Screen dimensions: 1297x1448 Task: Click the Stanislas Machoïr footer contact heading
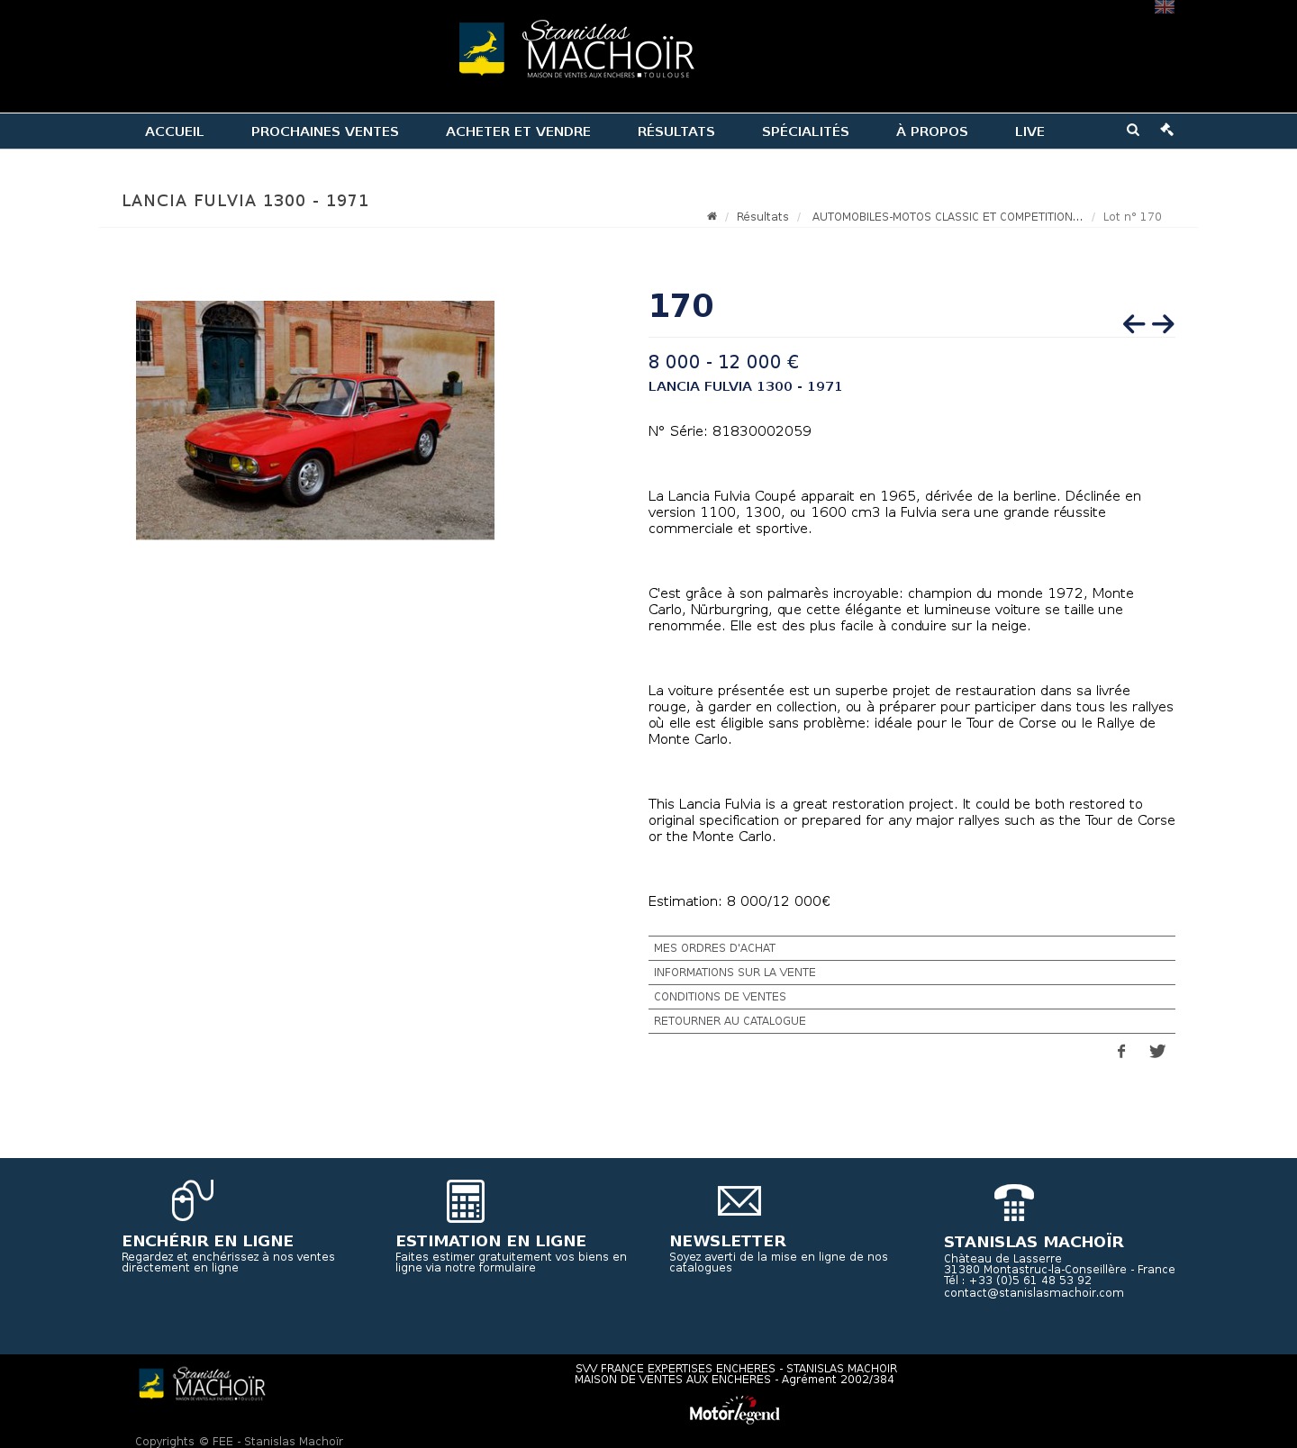pyautogui.click(x=1034, y=1242)
